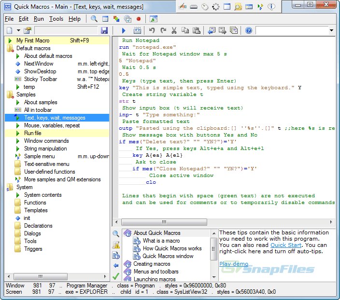Expand the User-defined functions folder
Screen dimensions: 340x300
click(x=18, y=172)
